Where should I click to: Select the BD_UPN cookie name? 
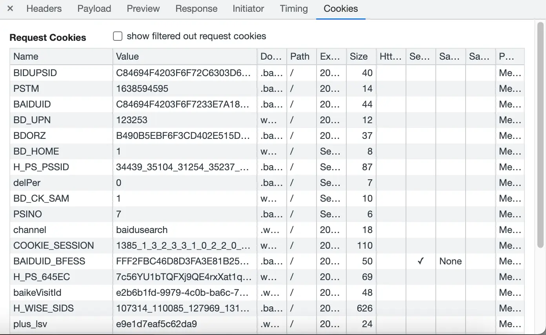[32, 120]
